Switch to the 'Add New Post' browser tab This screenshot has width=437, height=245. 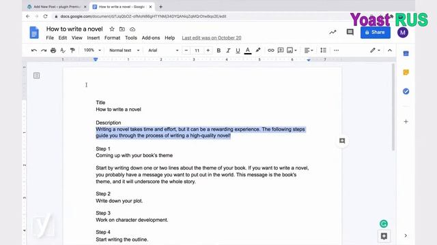pyautogui.click(x=57, y=7)
